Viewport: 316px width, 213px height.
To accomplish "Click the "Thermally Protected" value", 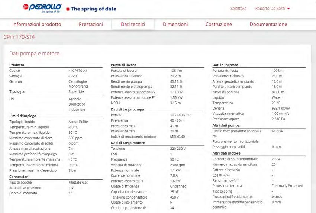I will (x=287, y=186).
